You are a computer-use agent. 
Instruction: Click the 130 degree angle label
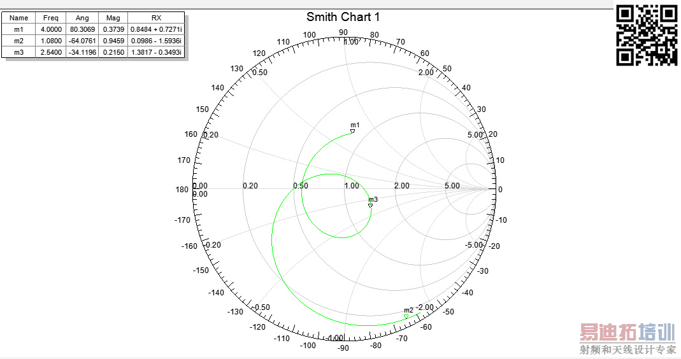[x=237, y=69]
